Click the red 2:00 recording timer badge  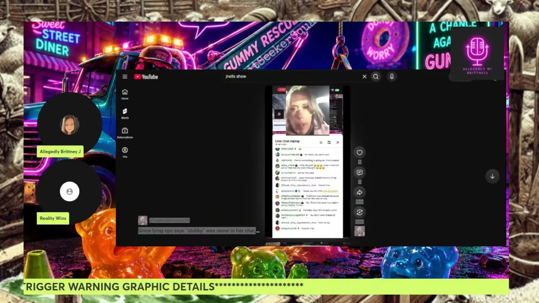[282, 90]
